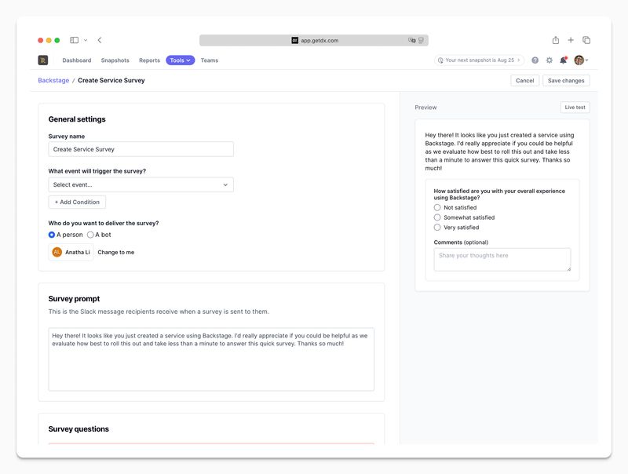
Task: Open the Reports tab
Action: pyautogui.click(x=149, y=60)
